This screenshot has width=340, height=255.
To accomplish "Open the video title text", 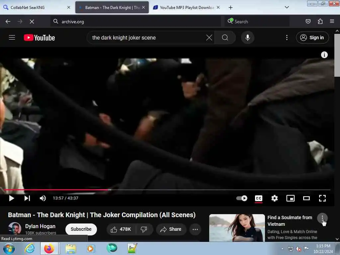I will (x=102, y=215).
